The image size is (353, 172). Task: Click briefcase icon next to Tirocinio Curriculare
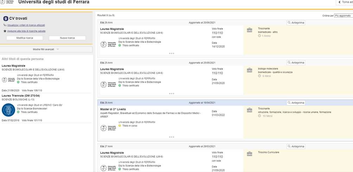click(249, 154)
